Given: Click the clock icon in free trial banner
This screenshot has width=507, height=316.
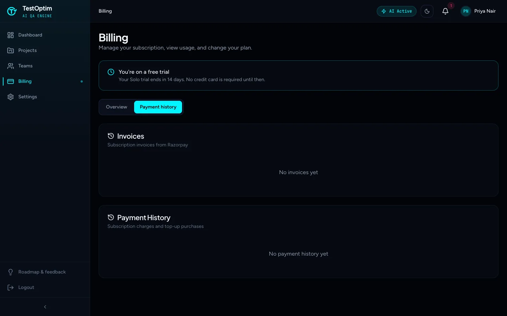Looking at the screenshot, I should (111, 72).
